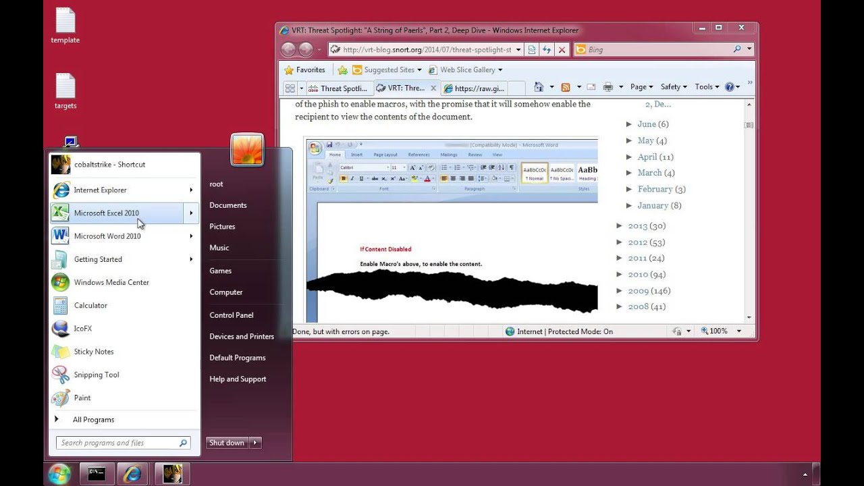Launch Paint from Start menu
The height and width of the screenshot is (486, 864).
(x=124, y=398)
